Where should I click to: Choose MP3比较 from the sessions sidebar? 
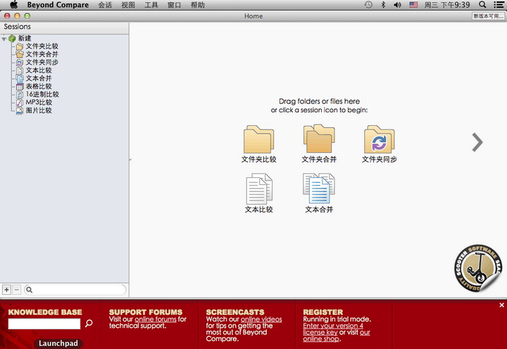(x=38, y=102)
